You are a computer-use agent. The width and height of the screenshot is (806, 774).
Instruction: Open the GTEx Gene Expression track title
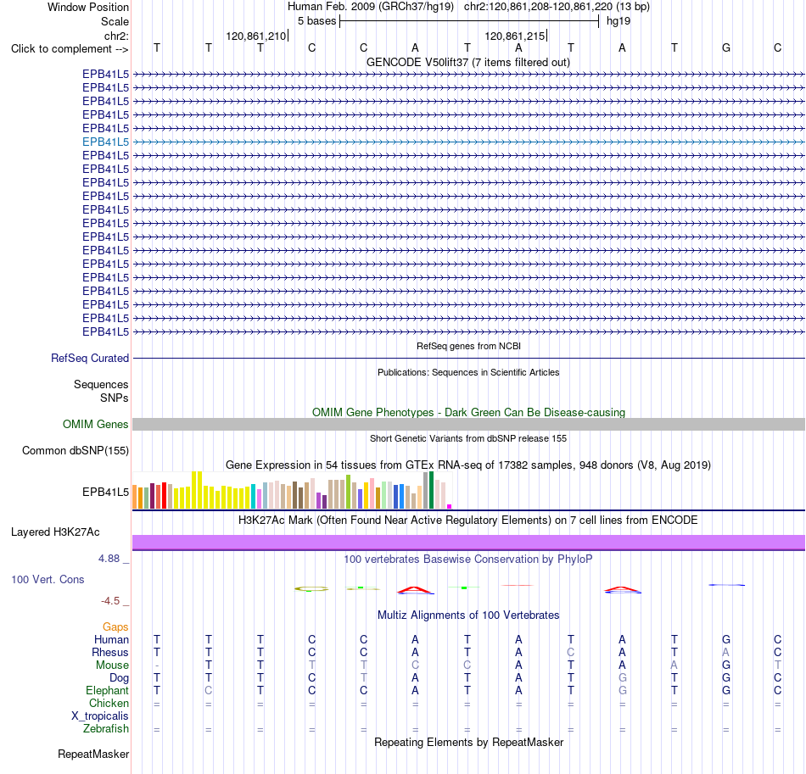(468, 465)
